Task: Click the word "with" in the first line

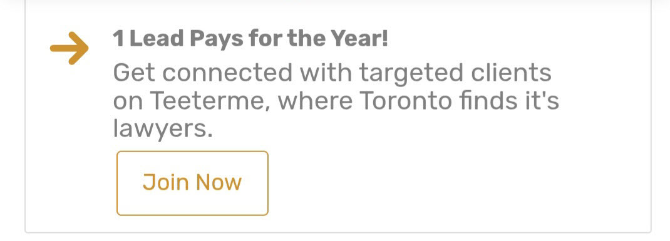Action: (326, 73)
